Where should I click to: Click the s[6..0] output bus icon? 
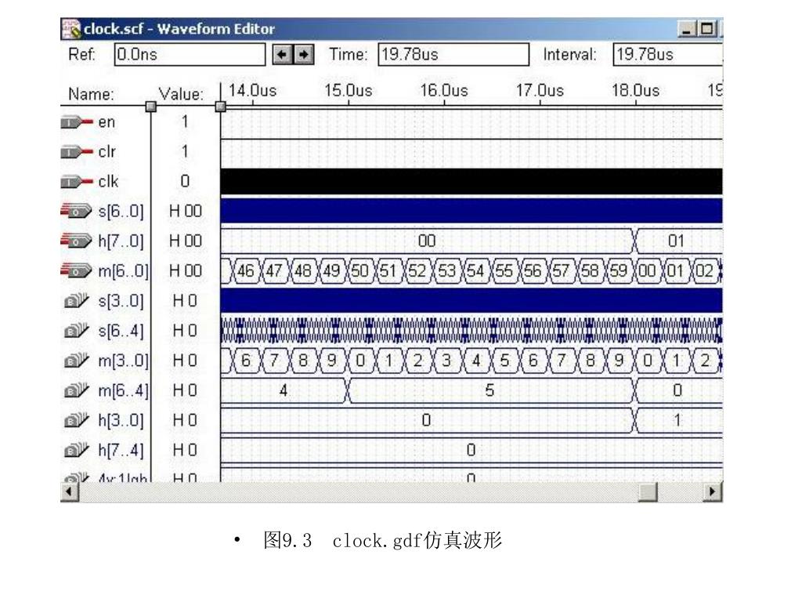click(x=76, y=211)
